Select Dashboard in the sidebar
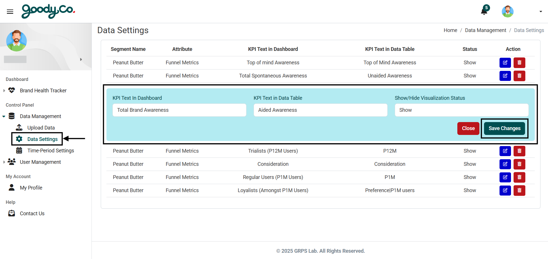 pos(17,79)
